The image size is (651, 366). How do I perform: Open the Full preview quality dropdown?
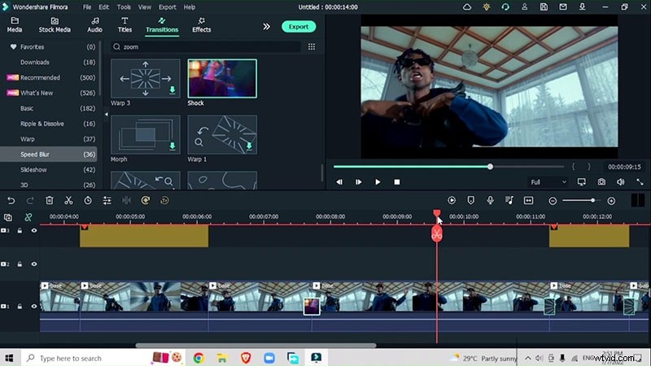tap(548, 182)
